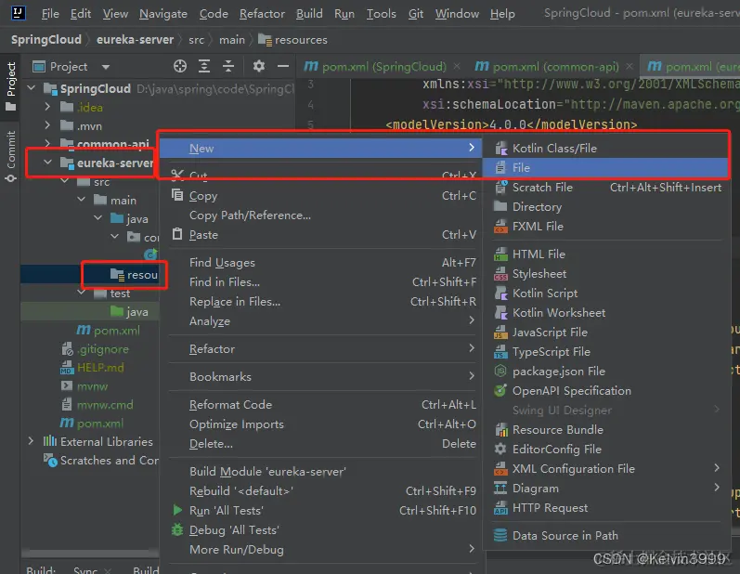Open Project panel settings gear
The image size is (740, 574).
click(259, 67)
